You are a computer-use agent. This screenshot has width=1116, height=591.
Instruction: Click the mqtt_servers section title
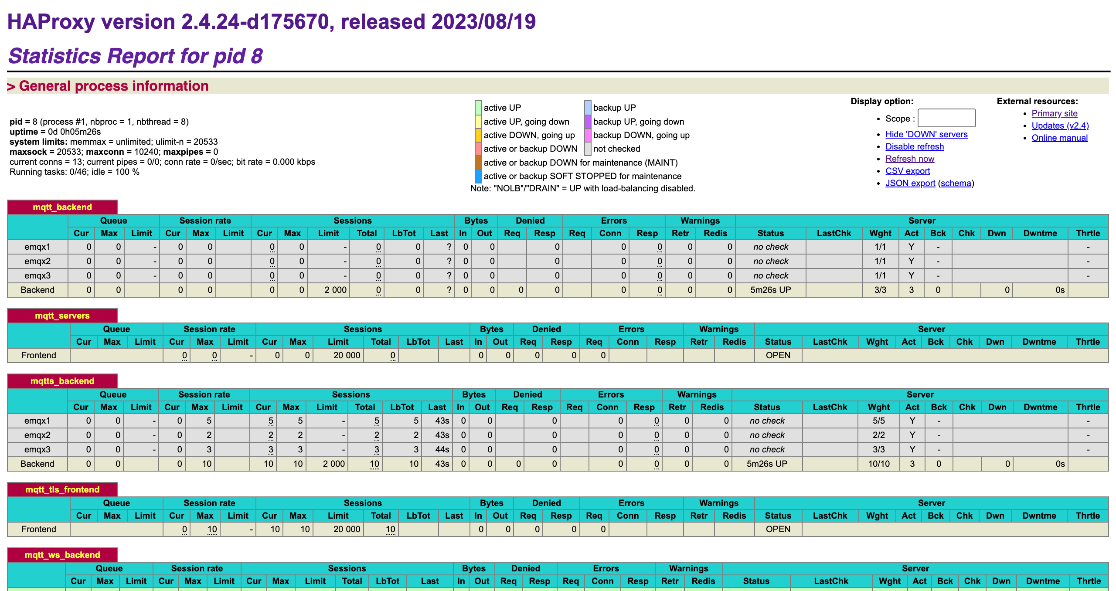click(62, 316)
